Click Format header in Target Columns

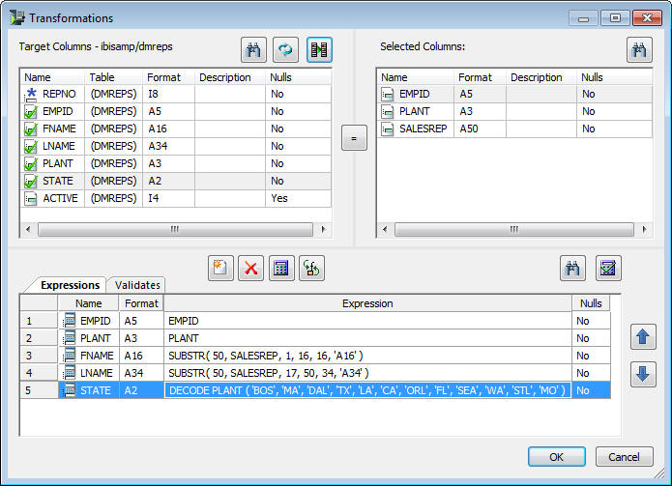[168, 77]
